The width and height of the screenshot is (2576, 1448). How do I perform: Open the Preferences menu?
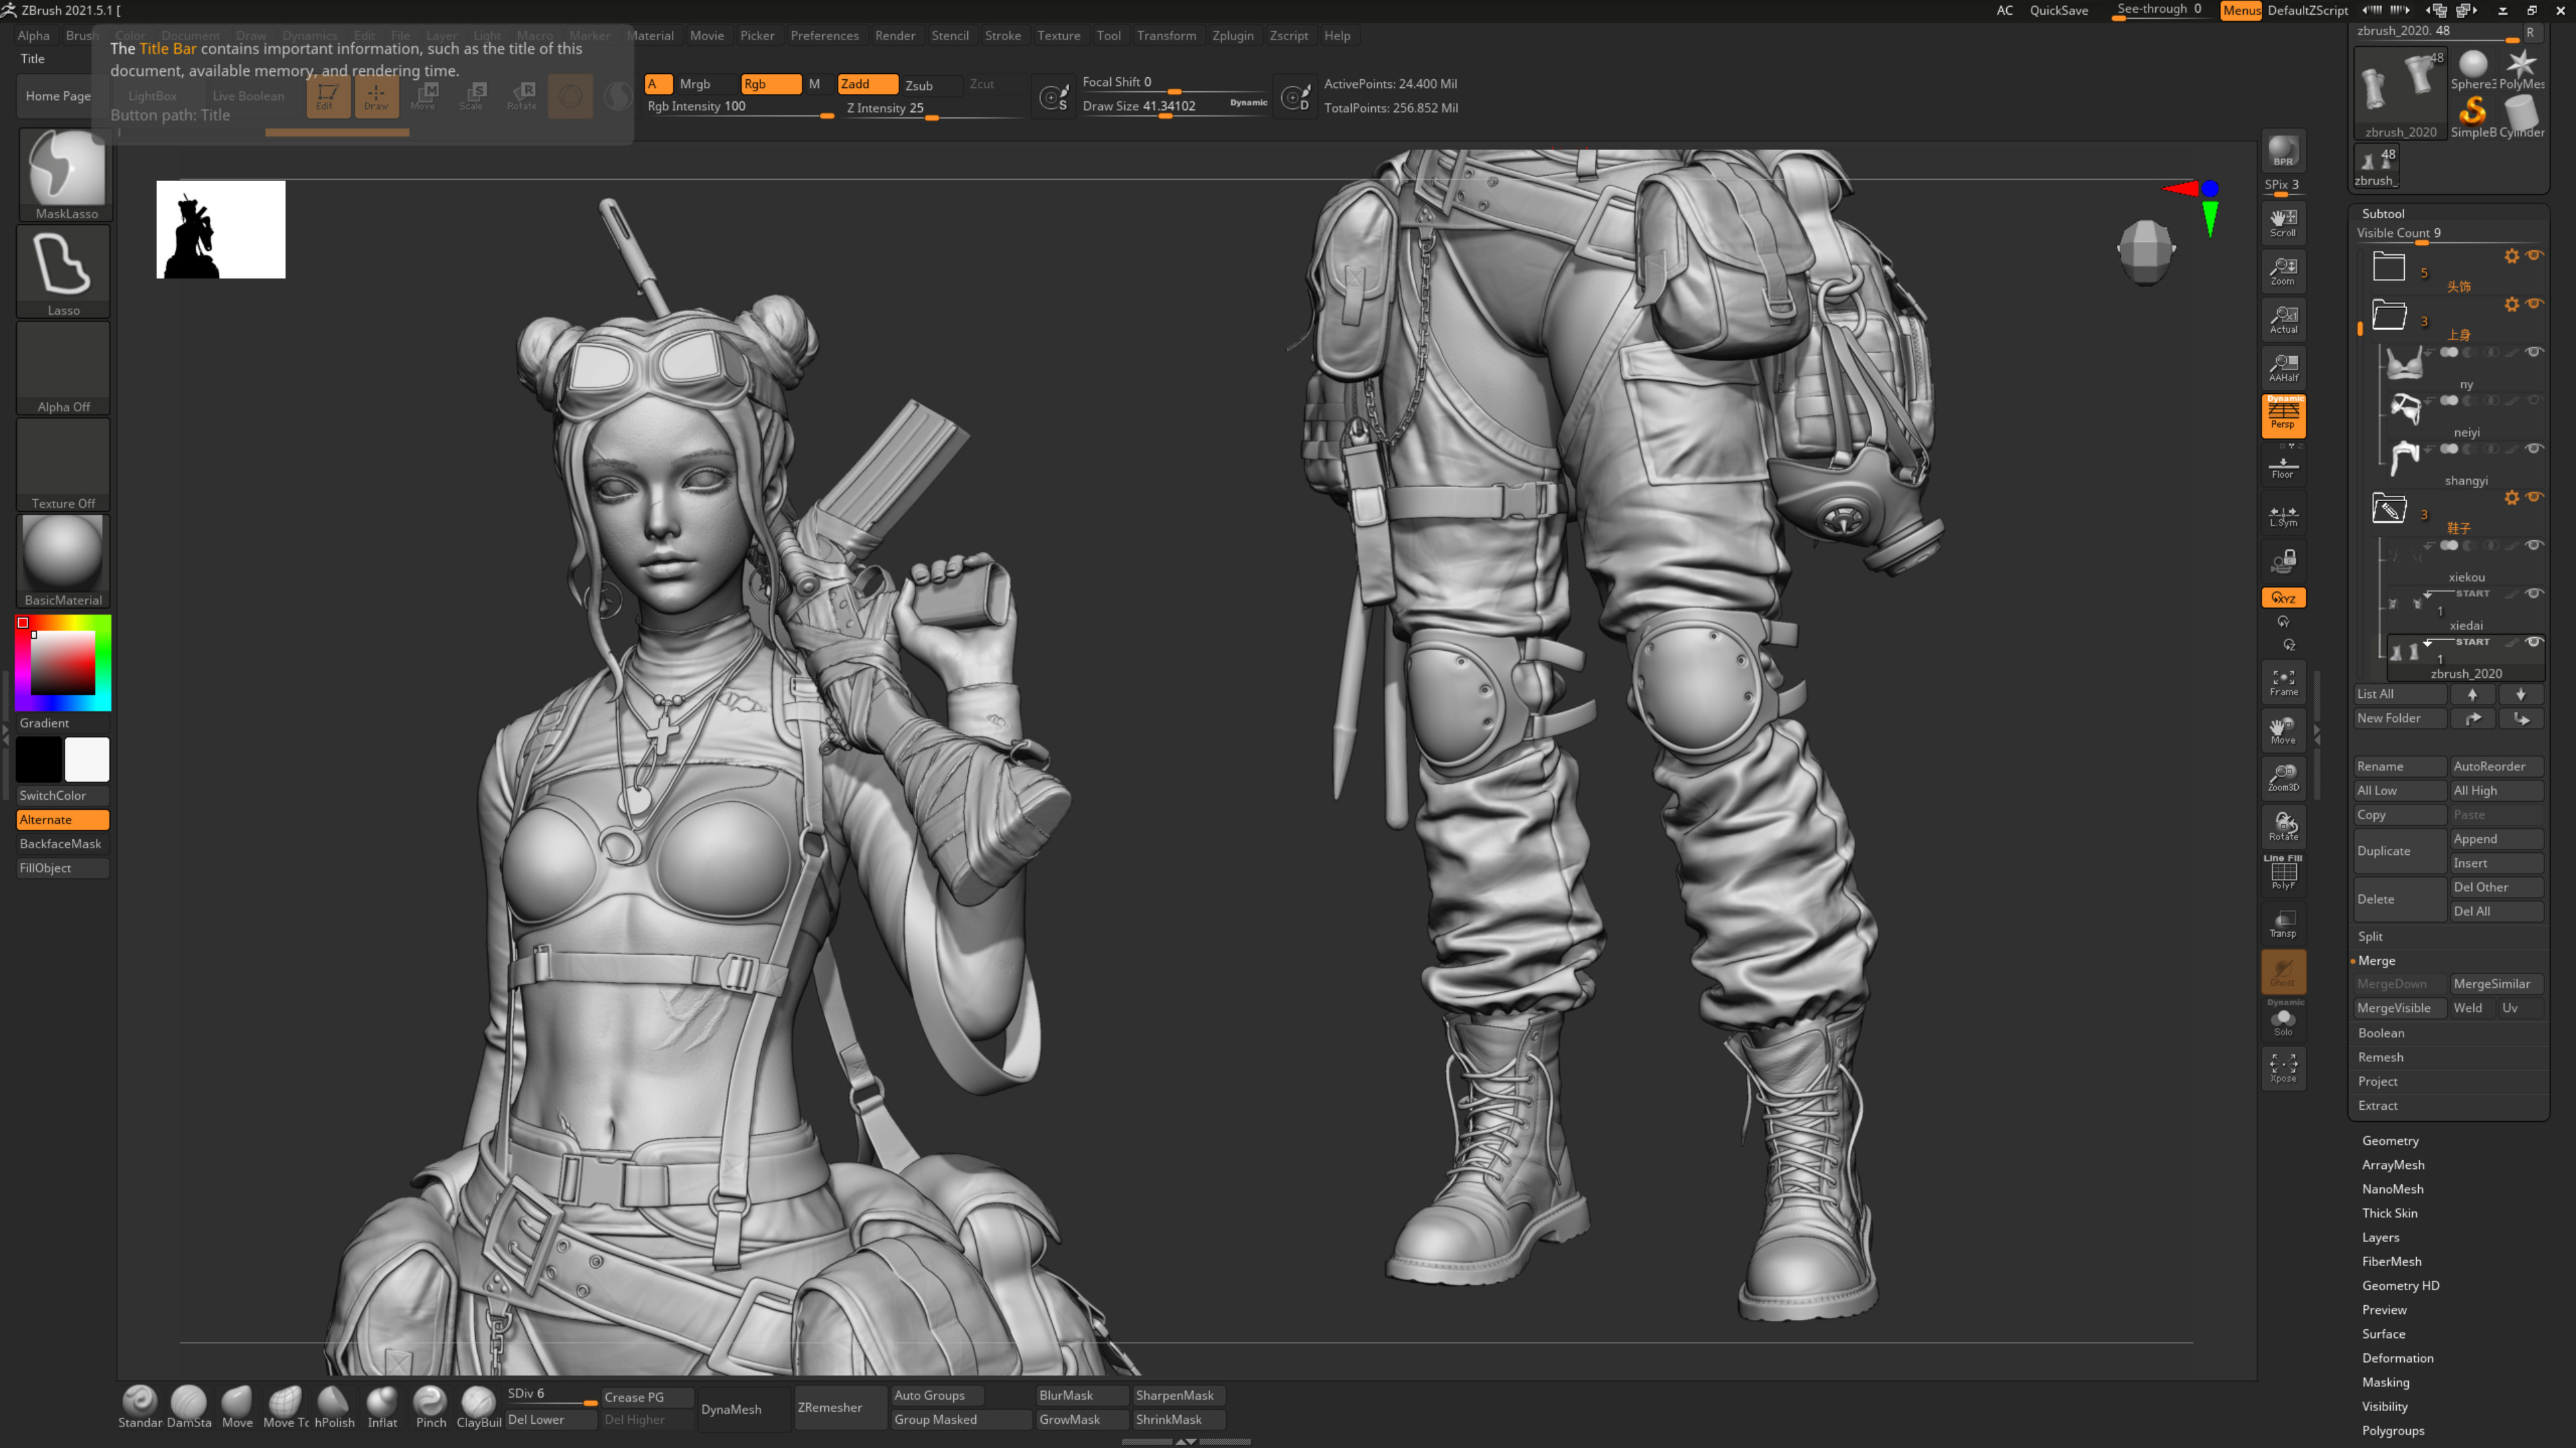[x=824, y=35]
